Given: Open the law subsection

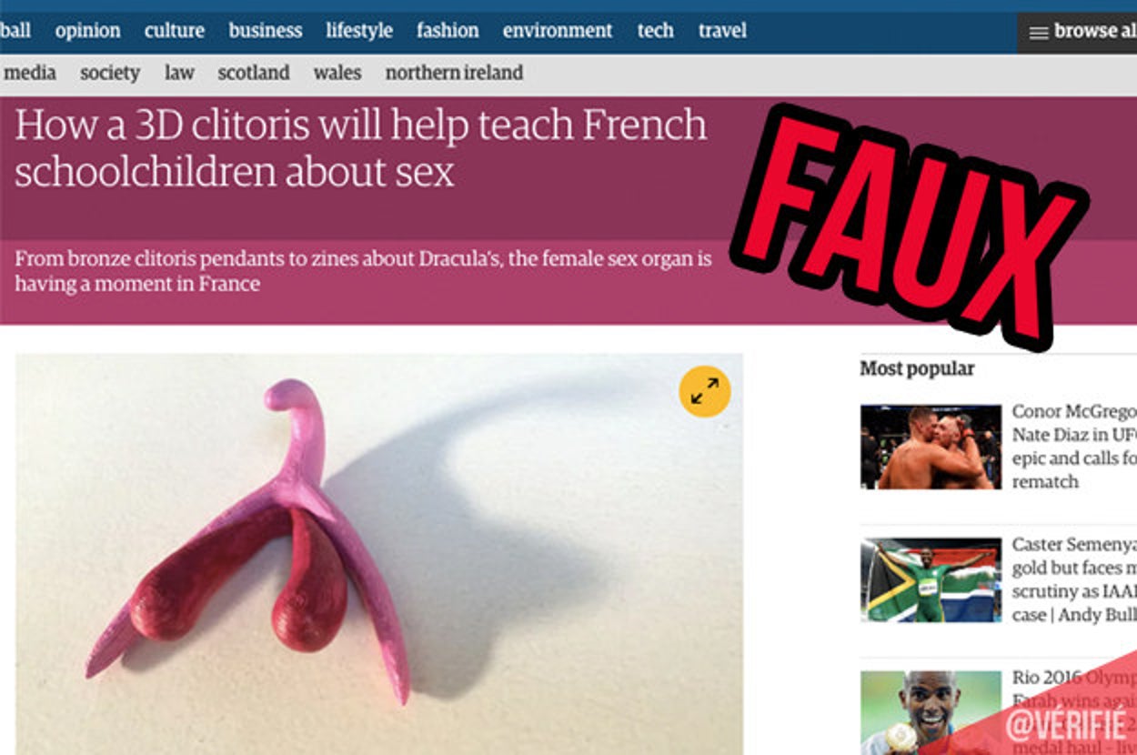Looking at the screenshot, I should 179,73.
